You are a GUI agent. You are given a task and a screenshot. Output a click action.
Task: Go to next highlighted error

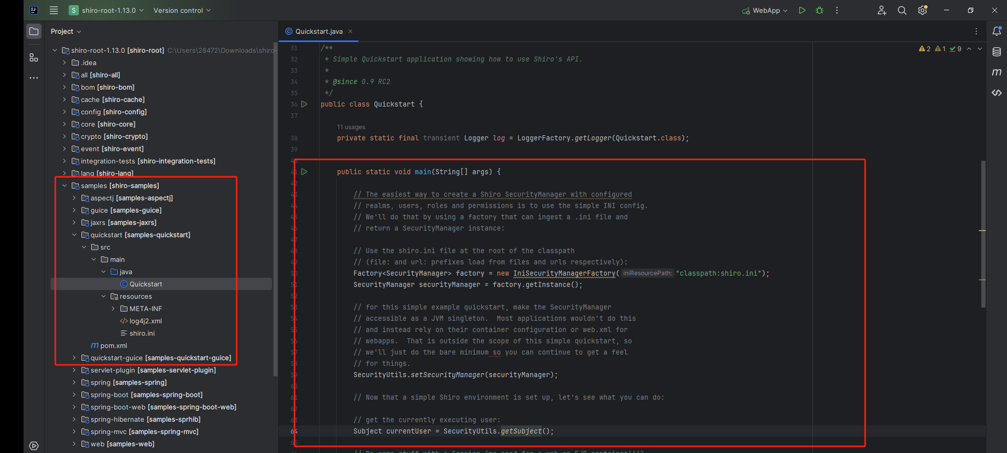click(x=980, y=49)
